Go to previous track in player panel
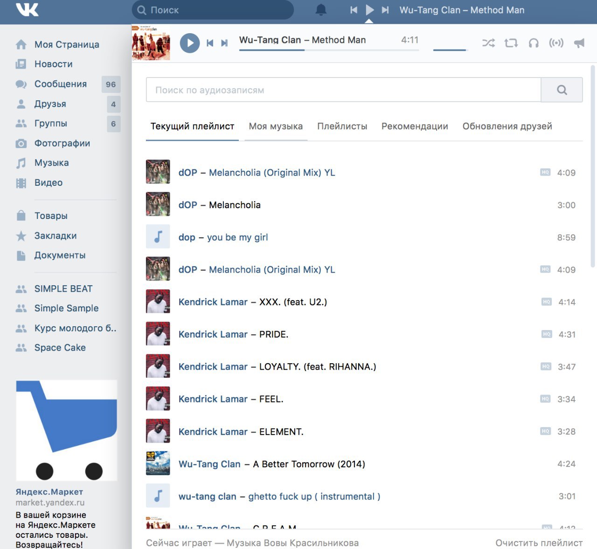597x549 pixels. (x=210, y=43)
